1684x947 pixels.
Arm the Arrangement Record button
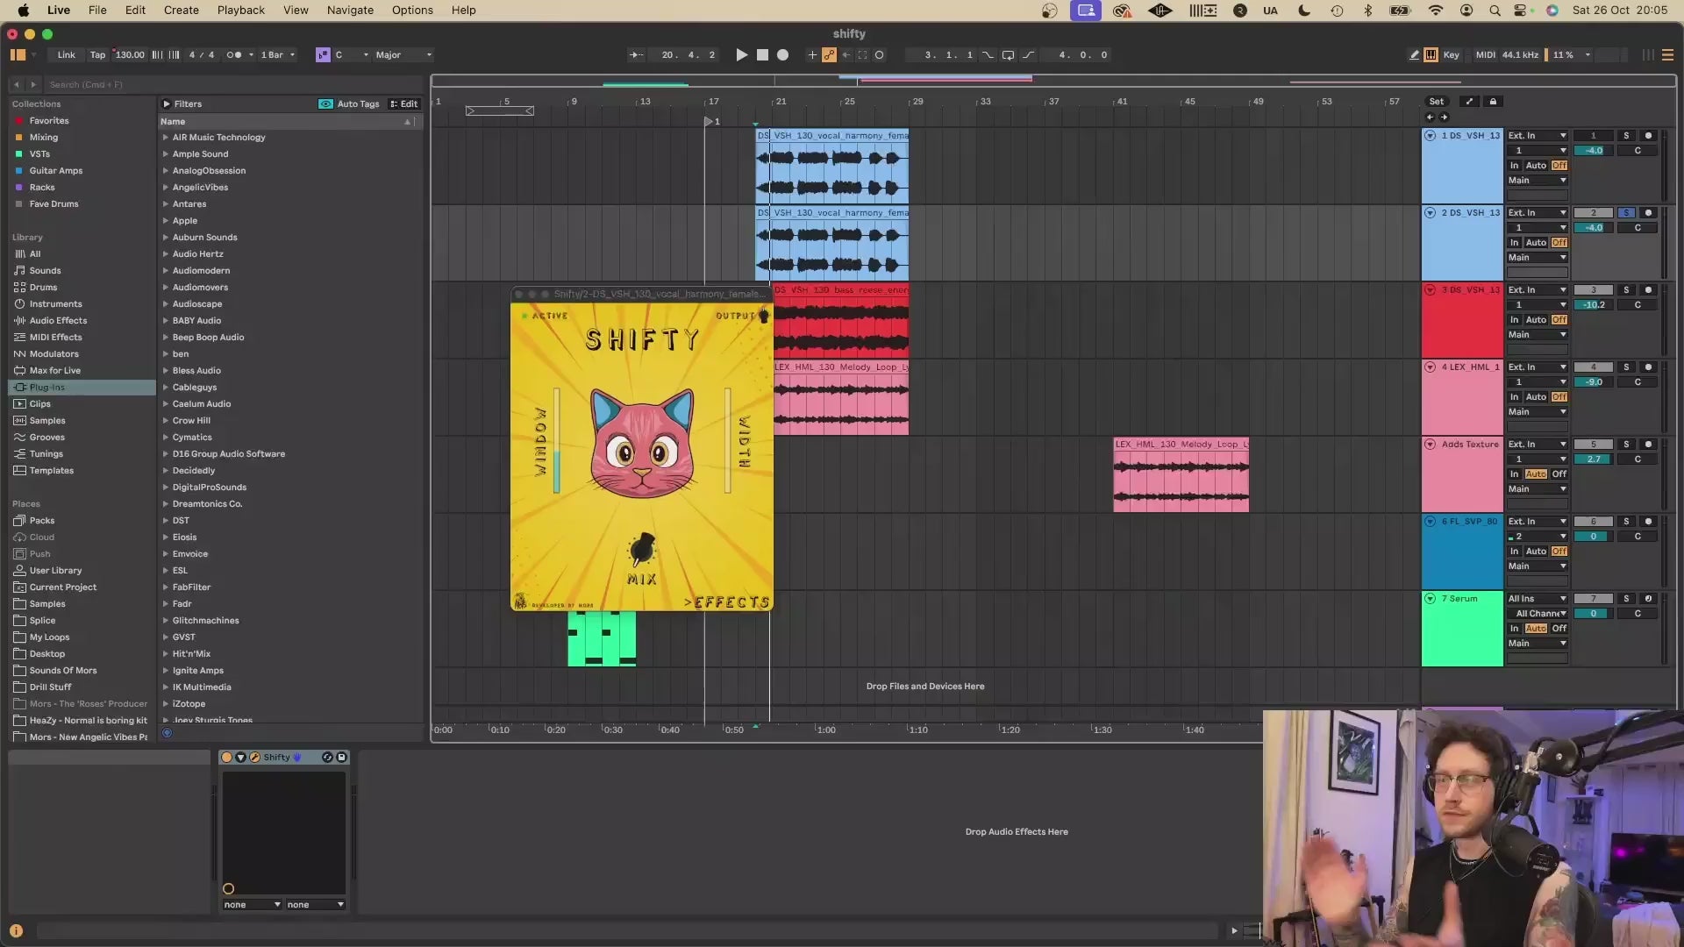(x=783, y=54)
